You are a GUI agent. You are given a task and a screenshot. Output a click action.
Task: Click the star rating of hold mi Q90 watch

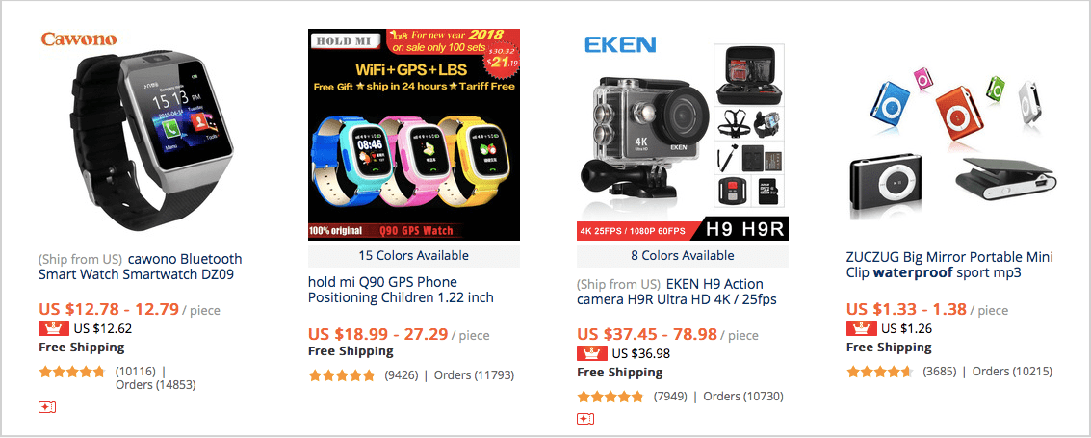point(342,376)
